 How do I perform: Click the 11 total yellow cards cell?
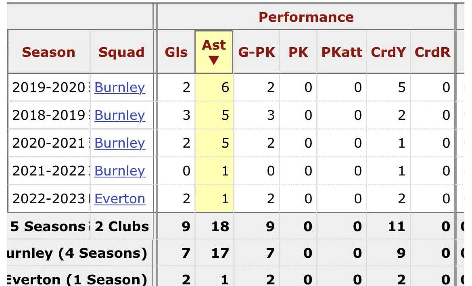tap(396, 226)
